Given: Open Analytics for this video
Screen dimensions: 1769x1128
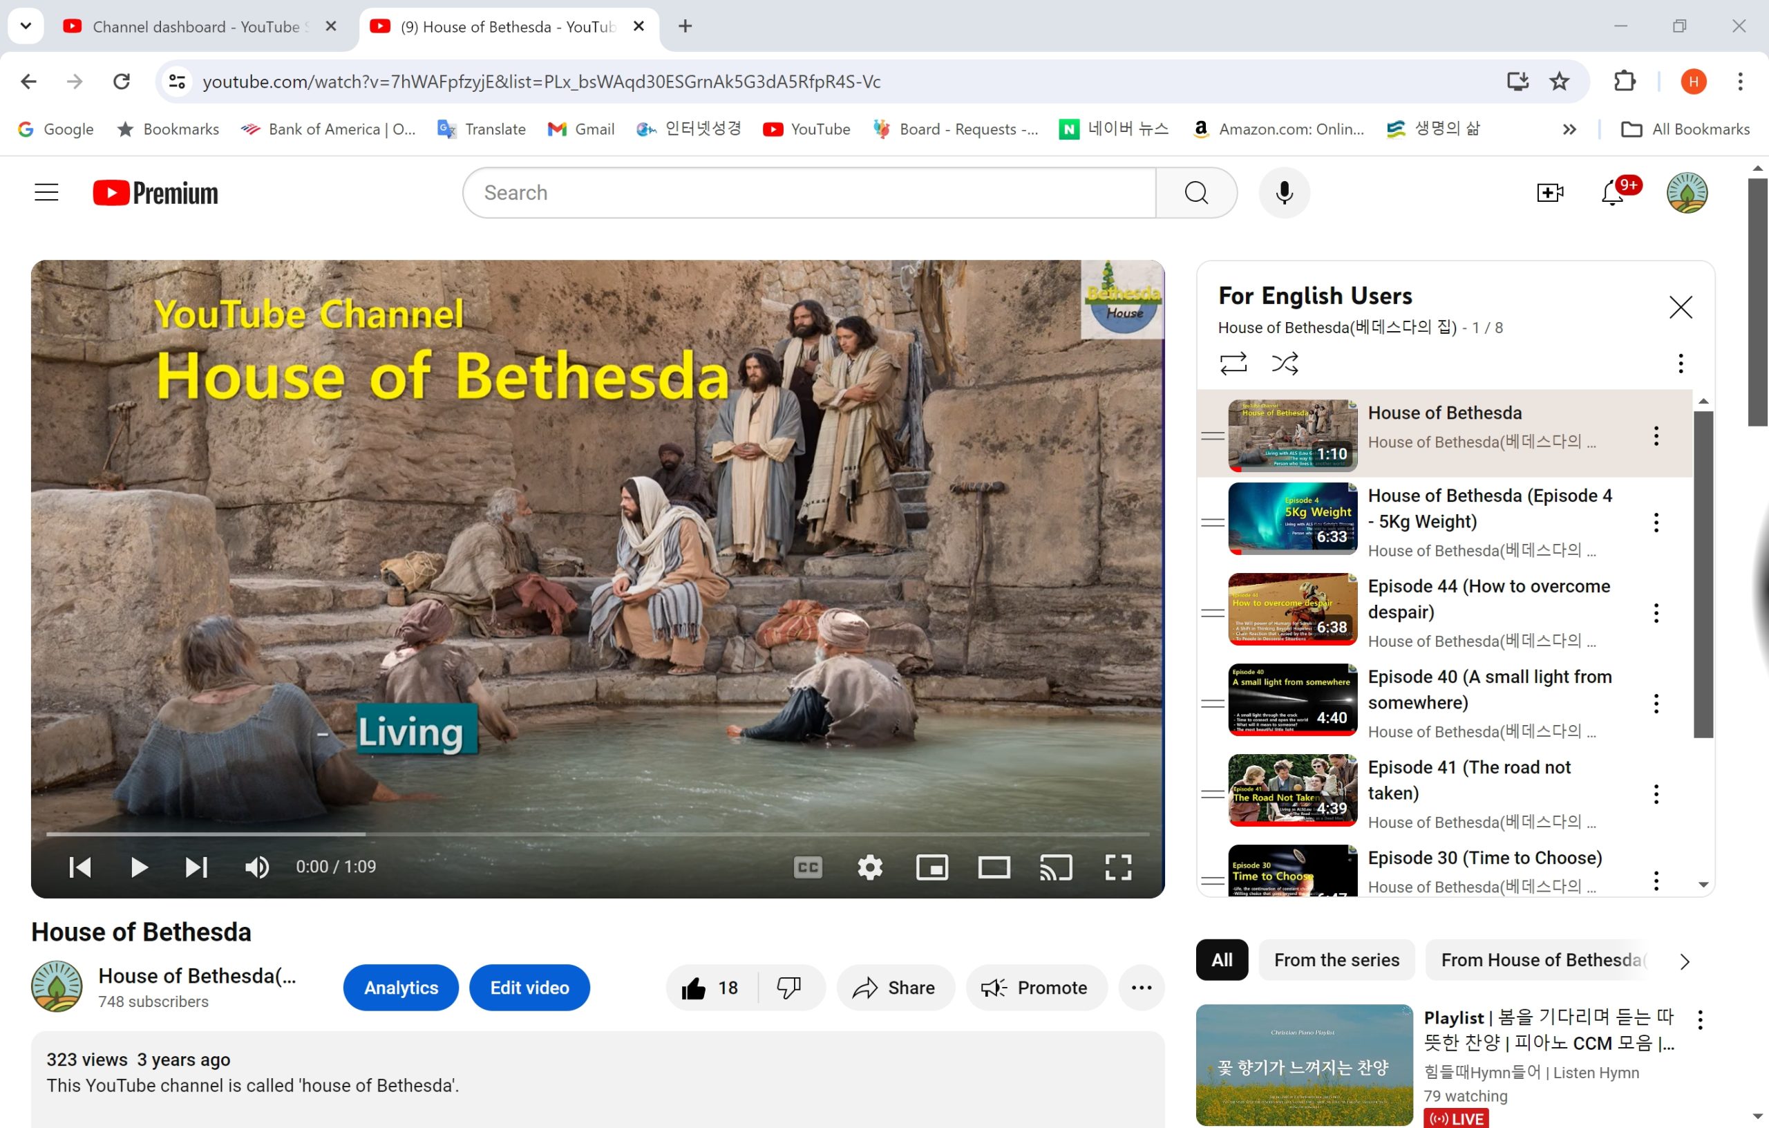Looking at the screenshot, I should (x=400, y=988).
